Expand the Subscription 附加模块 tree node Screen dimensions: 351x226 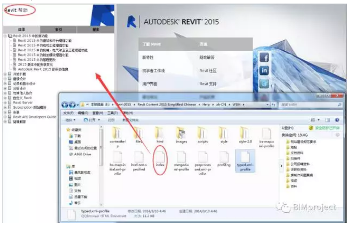tap(5, 108)
